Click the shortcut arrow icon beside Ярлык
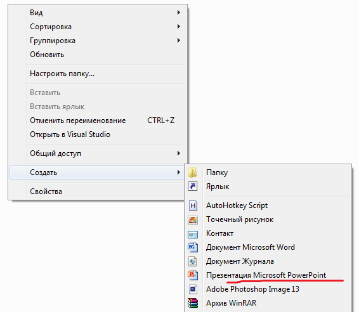Viewport: 359px width, 312px height. [x=193, y=186]
